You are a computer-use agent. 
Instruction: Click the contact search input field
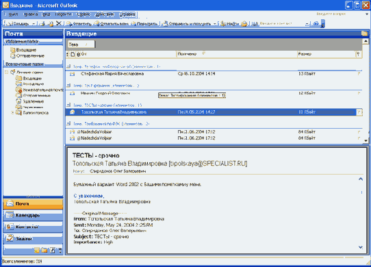[x=282, y=24]
